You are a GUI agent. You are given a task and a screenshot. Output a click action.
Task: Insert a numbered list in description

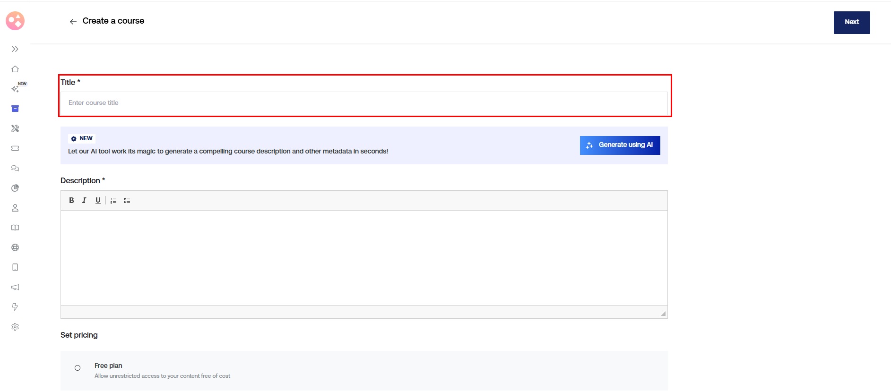pyautogui.click(x=113, y=200)
